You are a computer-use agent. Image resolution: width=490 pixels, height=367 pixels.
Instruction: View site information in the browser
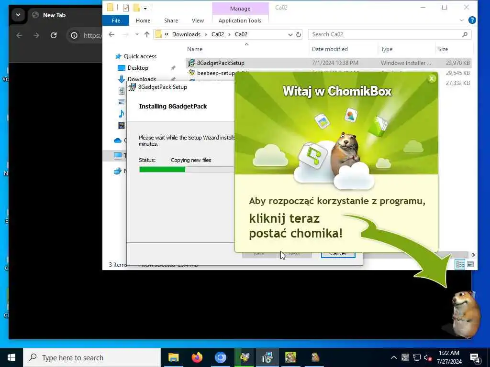click(74, 35)
